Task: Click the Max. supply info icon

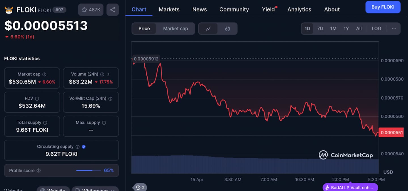Action: click(104, 123)
